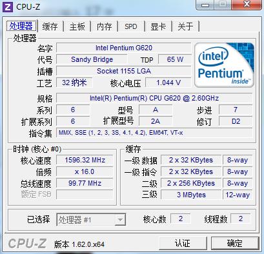Screen dimensions: 264x254
Task: Switch to the 主板 tab
Action: coord(77,26)
